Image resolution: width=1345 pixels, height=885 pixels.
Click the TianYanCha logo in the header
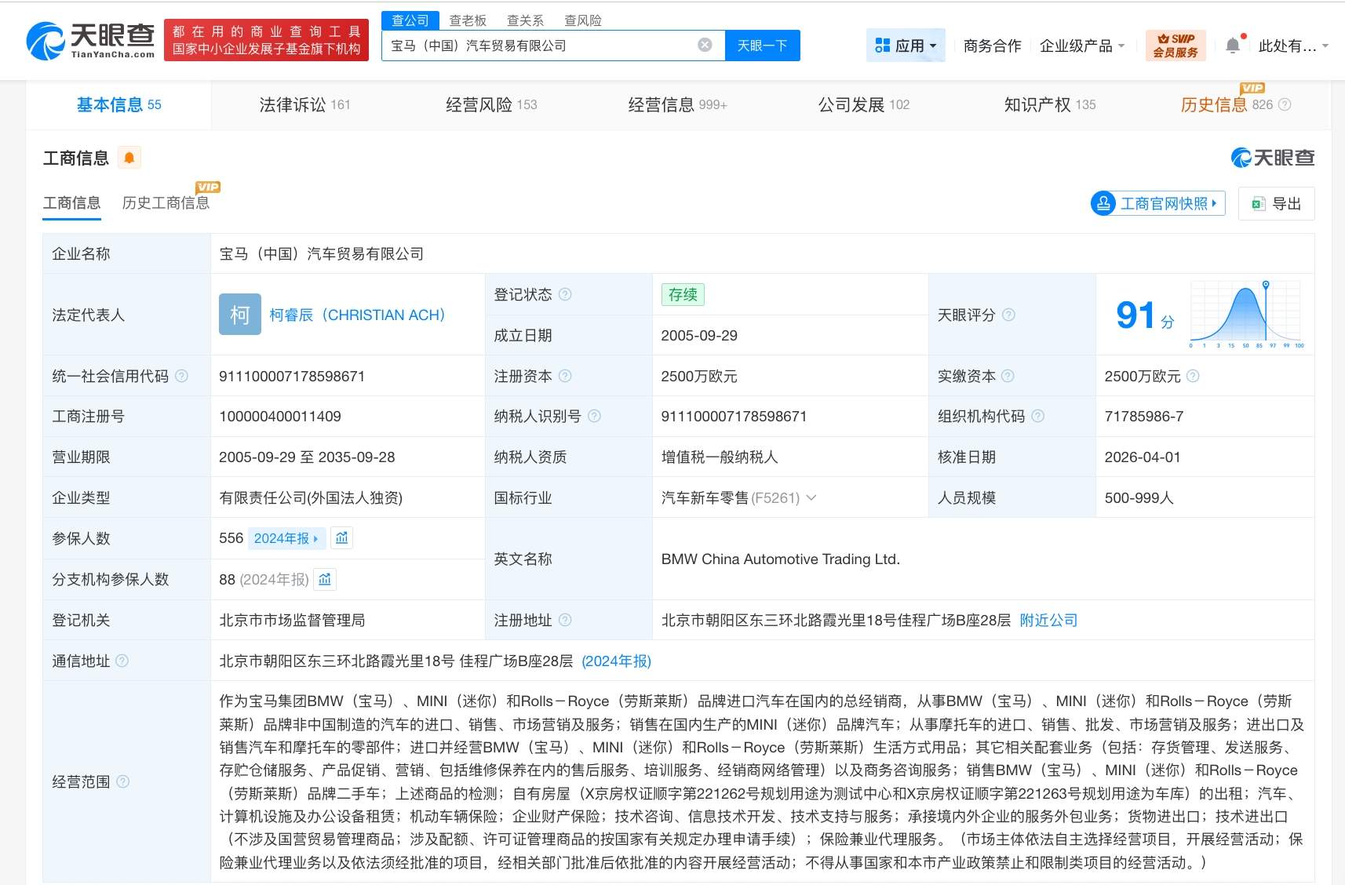[x=90, y=41]
